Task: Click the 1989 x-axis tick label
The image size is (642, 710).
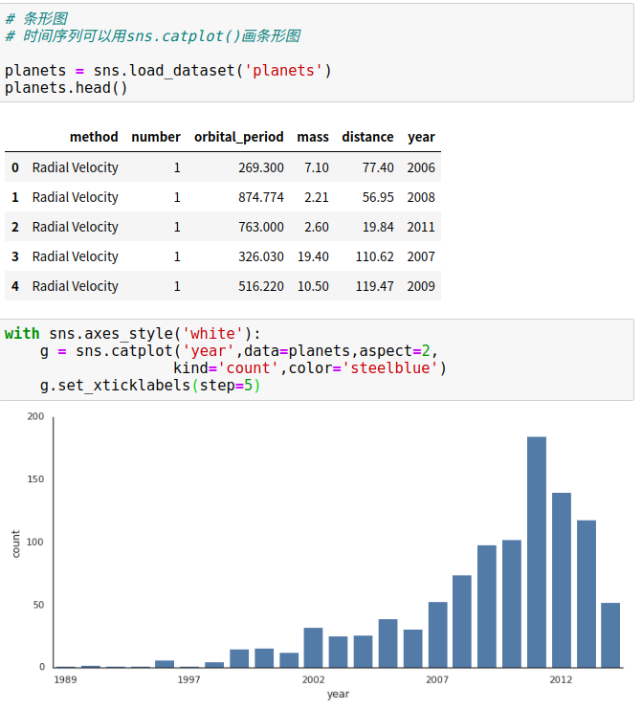Action: 65,679
